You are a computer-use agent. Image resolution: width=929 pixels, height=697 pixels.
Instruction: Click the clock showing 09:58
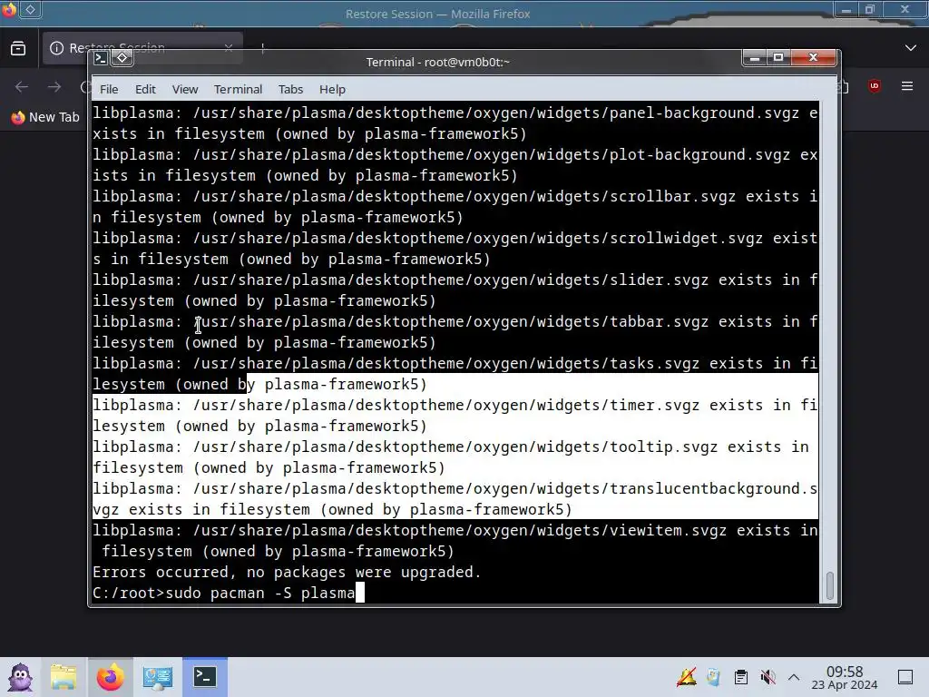coord(845,677)
